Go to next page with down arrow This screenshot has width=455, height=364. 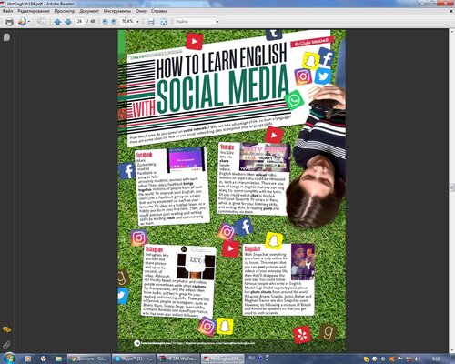(68, 22)
